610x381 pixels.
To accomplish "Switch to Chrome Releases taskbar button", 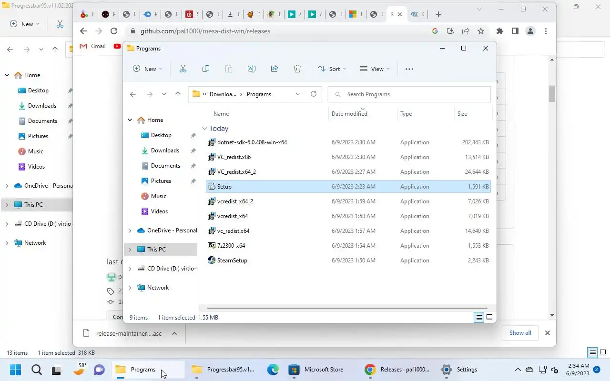I will [398, 370].
